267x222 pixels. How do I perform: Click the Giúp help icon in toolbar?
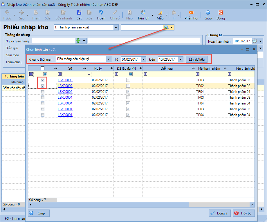pos(208,13)
